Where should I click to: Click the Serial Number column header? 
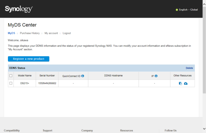click(x=47, y=75)
